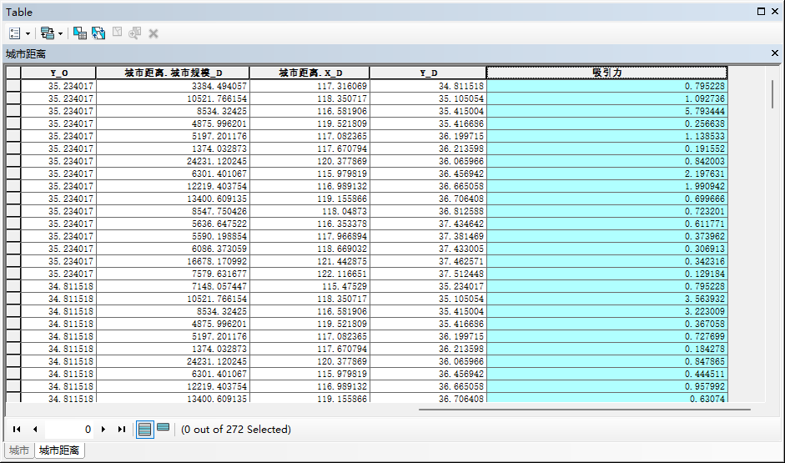The width and height of the screenshot is (785, 463).
Task: Click the Delete Selected icon
Action: point(153,33)
